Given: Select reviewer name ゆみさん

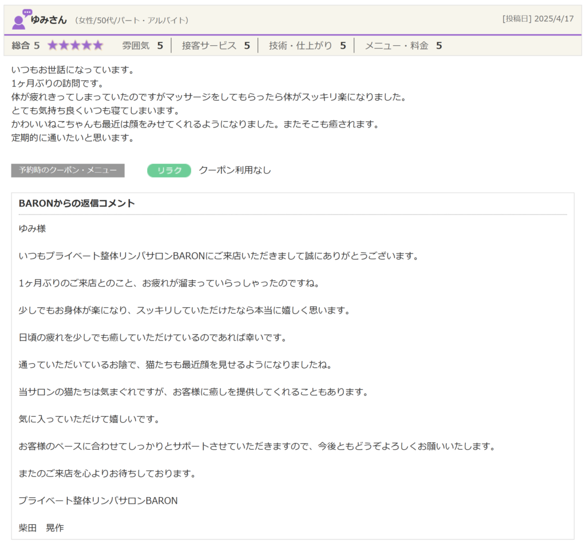Looking at the screenshot, I should click(x=49, y=20).
